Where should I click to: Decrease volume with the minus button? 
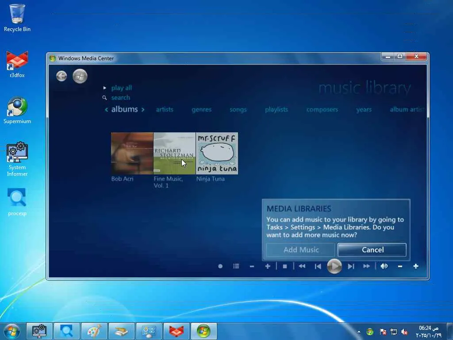click(x=400, y=266)
